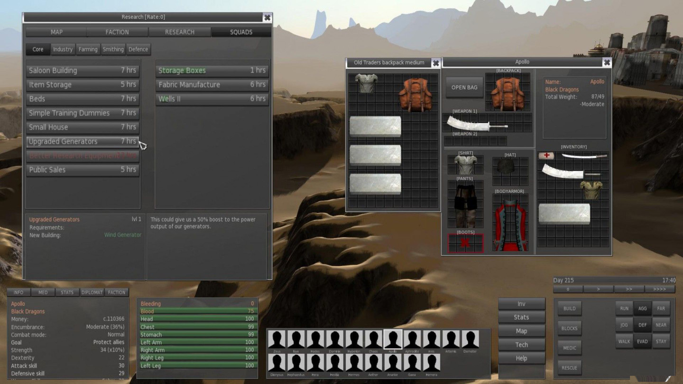The height and width of the screenshot is (384, 683).
Task: Pick the grey shirt in trader's backpack
Action: click(366, 82)
